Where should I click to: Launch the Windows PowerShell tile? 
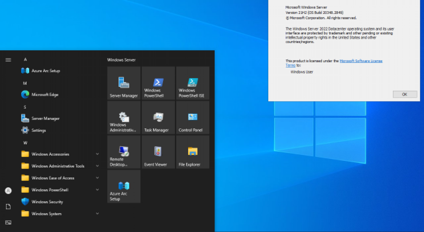158,83
